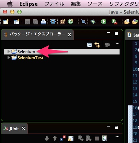
Task: Click Test Run History icon in JUnit
Action: [104, 138]
